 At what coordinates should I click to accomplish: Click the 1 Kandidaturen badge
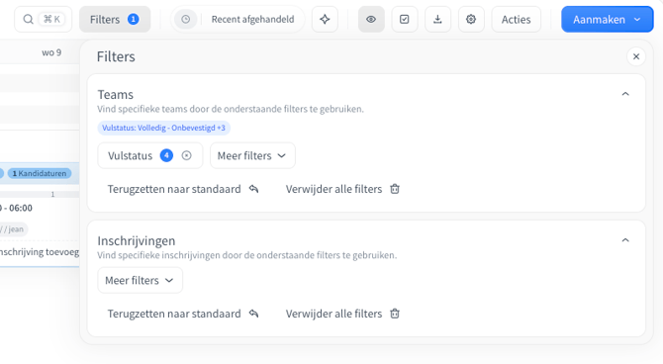(x=40, y=173)
